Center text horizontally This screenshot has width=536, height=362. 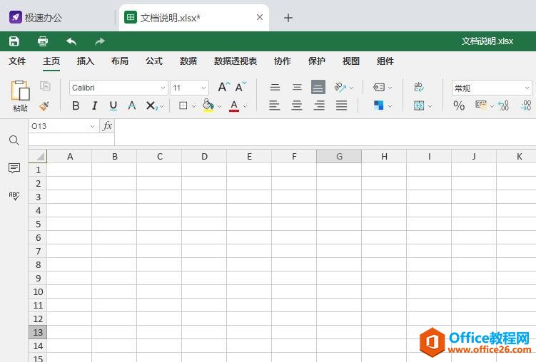coord(297,105)
